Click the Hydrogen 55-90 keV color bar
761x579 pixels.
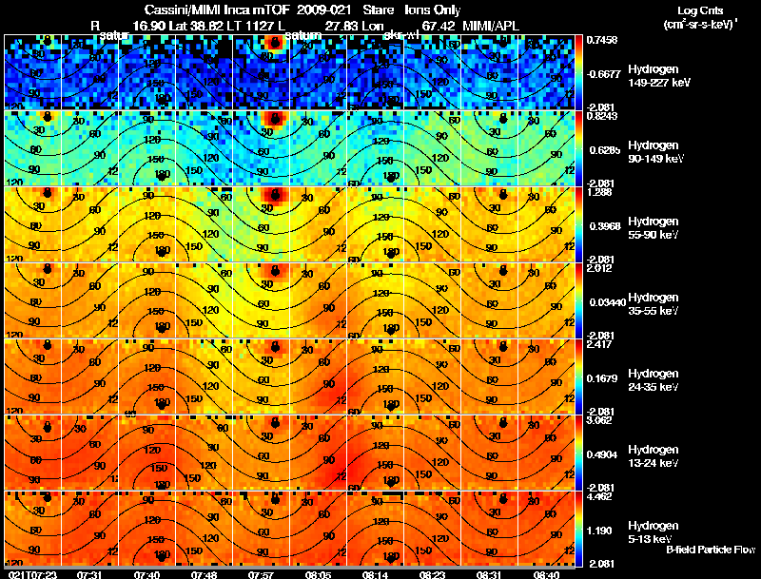click(x=578, y=224)
